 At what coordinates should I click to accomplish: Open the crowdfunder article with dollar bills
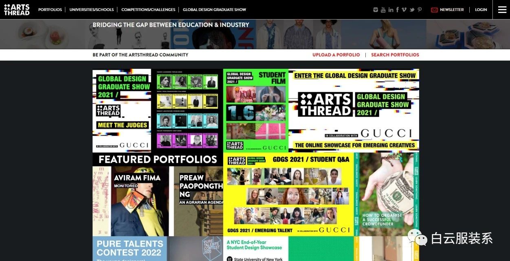[386, 194]
